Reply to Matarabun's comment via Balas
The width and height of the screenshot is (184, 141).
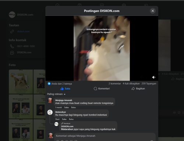click(x=71, y=119)
